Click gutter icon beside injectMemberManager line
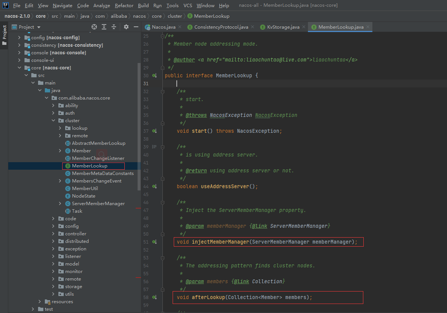This screenshot has height=313, width=447. 154,242
